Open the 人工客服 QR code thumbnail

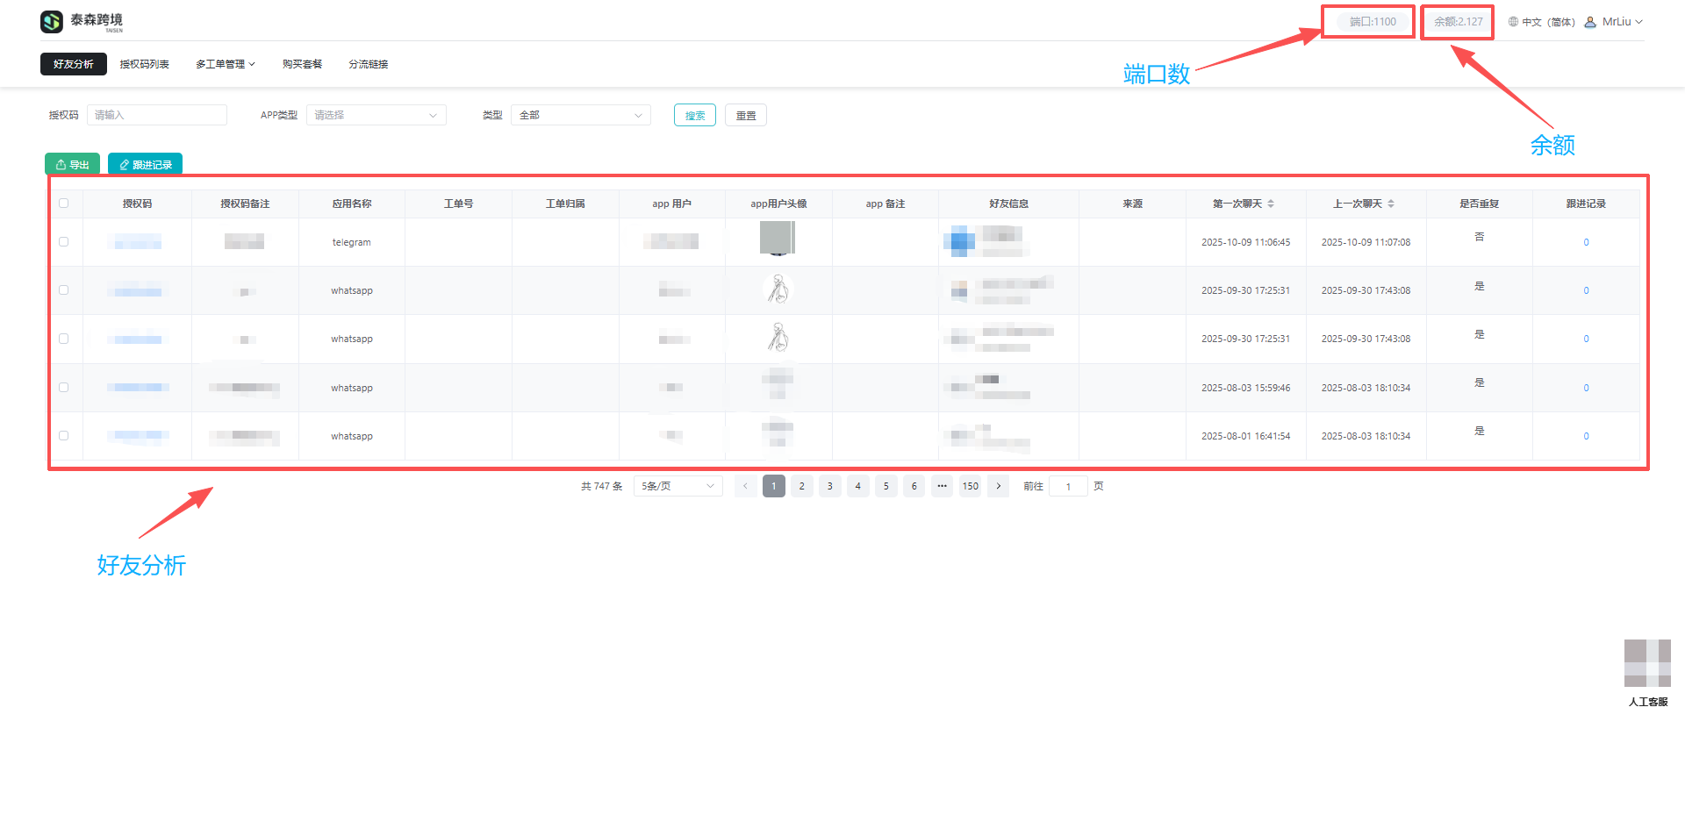(1647, 663)
